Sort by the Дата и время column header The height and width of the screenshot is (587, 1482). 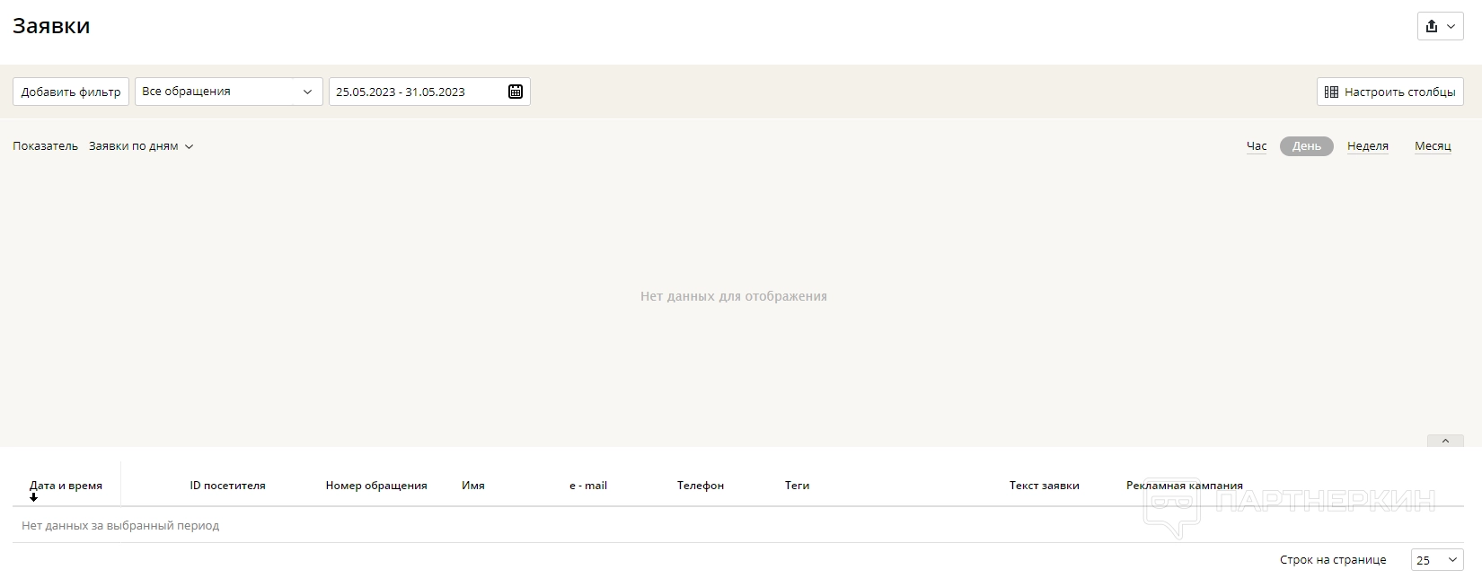[x=66, y=486]
